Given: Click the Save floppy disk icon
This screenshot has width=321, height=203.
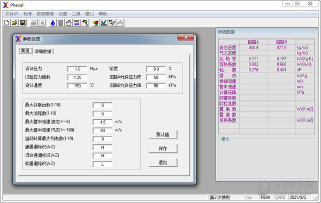Looking at the screenshot, I should [22, 22].
